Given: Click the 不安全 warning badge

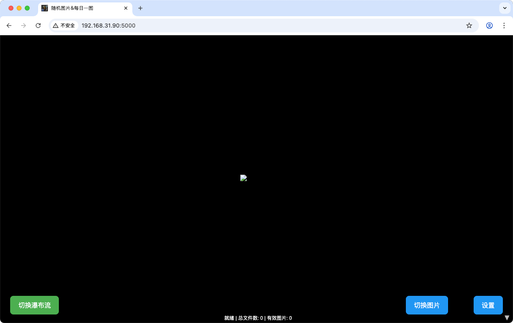Looking at the screenshot, I should tap(64, 25).
